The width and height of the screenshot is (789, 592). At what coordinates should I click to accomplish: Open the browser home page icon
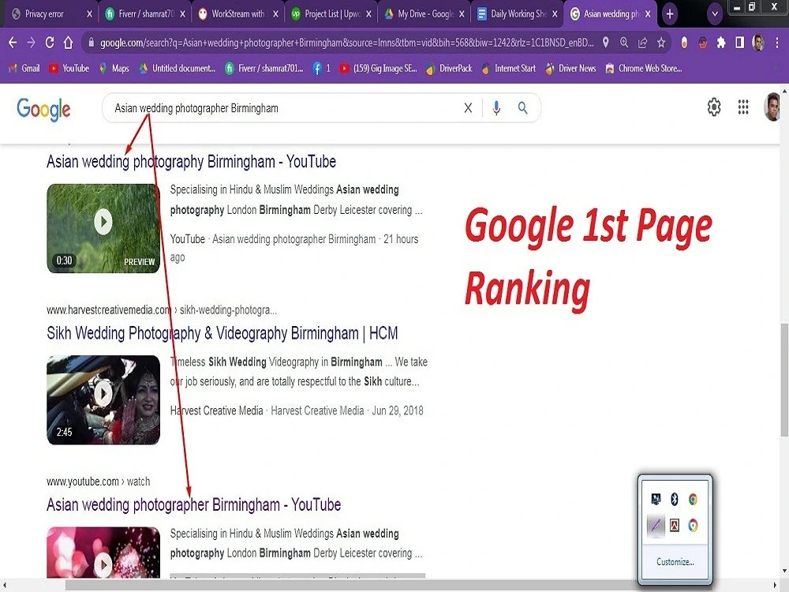click(69, 43)
